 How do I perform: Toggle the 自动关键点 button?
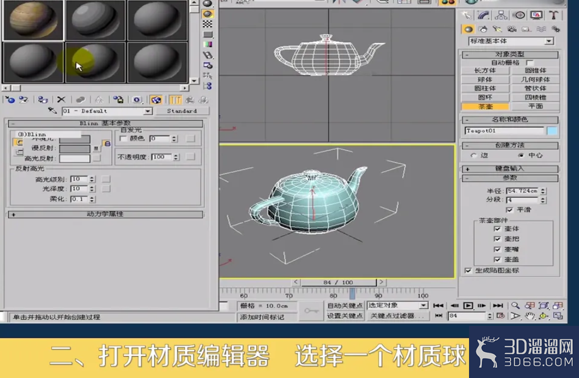click(345, 306)
